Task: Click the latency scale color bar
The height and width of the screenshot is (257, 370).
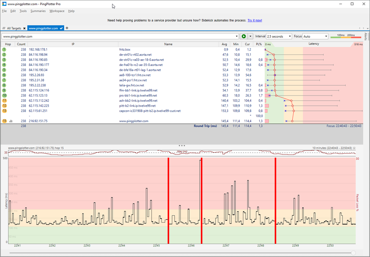Action: coord(346,37)
